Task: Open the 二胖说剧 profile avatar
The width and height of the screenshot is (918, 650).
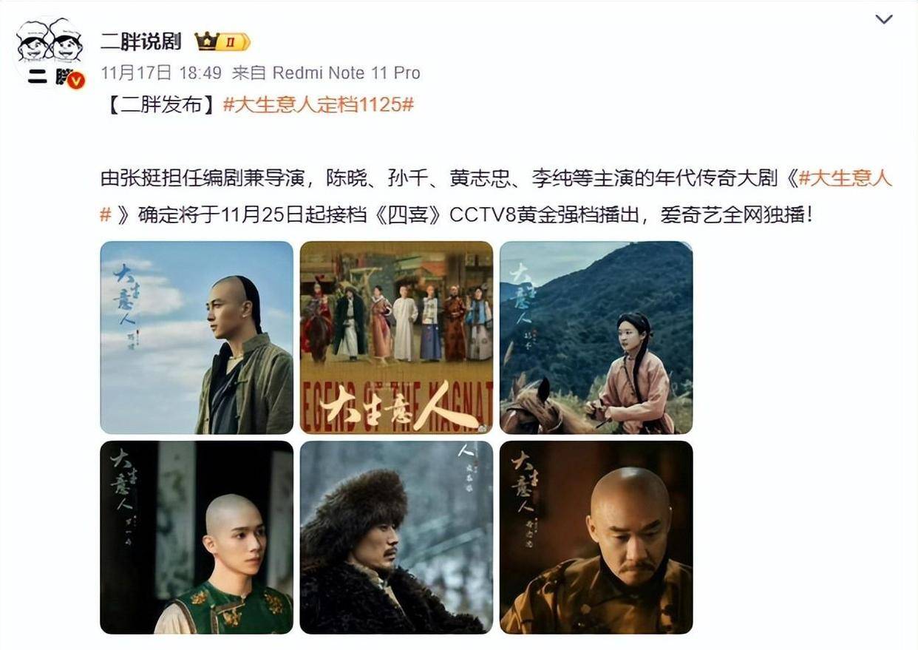Action: coord(50,52)
